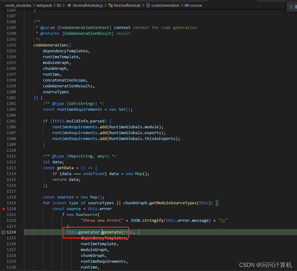The height and width of the screenshot is (271, 297).
Task: Click concatenationScope parameter on line 1198
Action: (64, 80)
